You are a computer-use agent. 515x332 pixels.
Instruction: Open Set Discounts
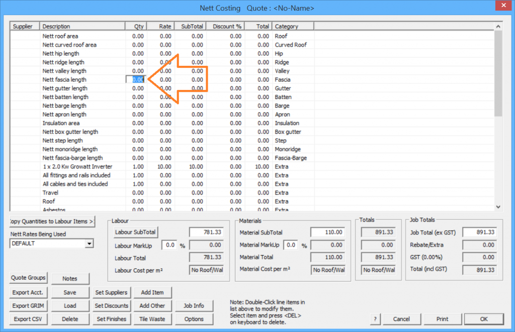[x=111, y=306]
